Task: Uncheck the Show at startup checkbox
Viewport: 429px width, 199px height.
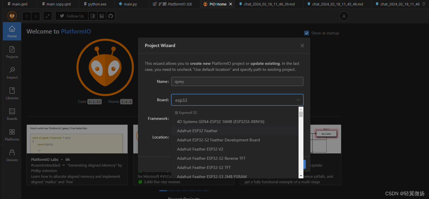Action: [306, 33]
